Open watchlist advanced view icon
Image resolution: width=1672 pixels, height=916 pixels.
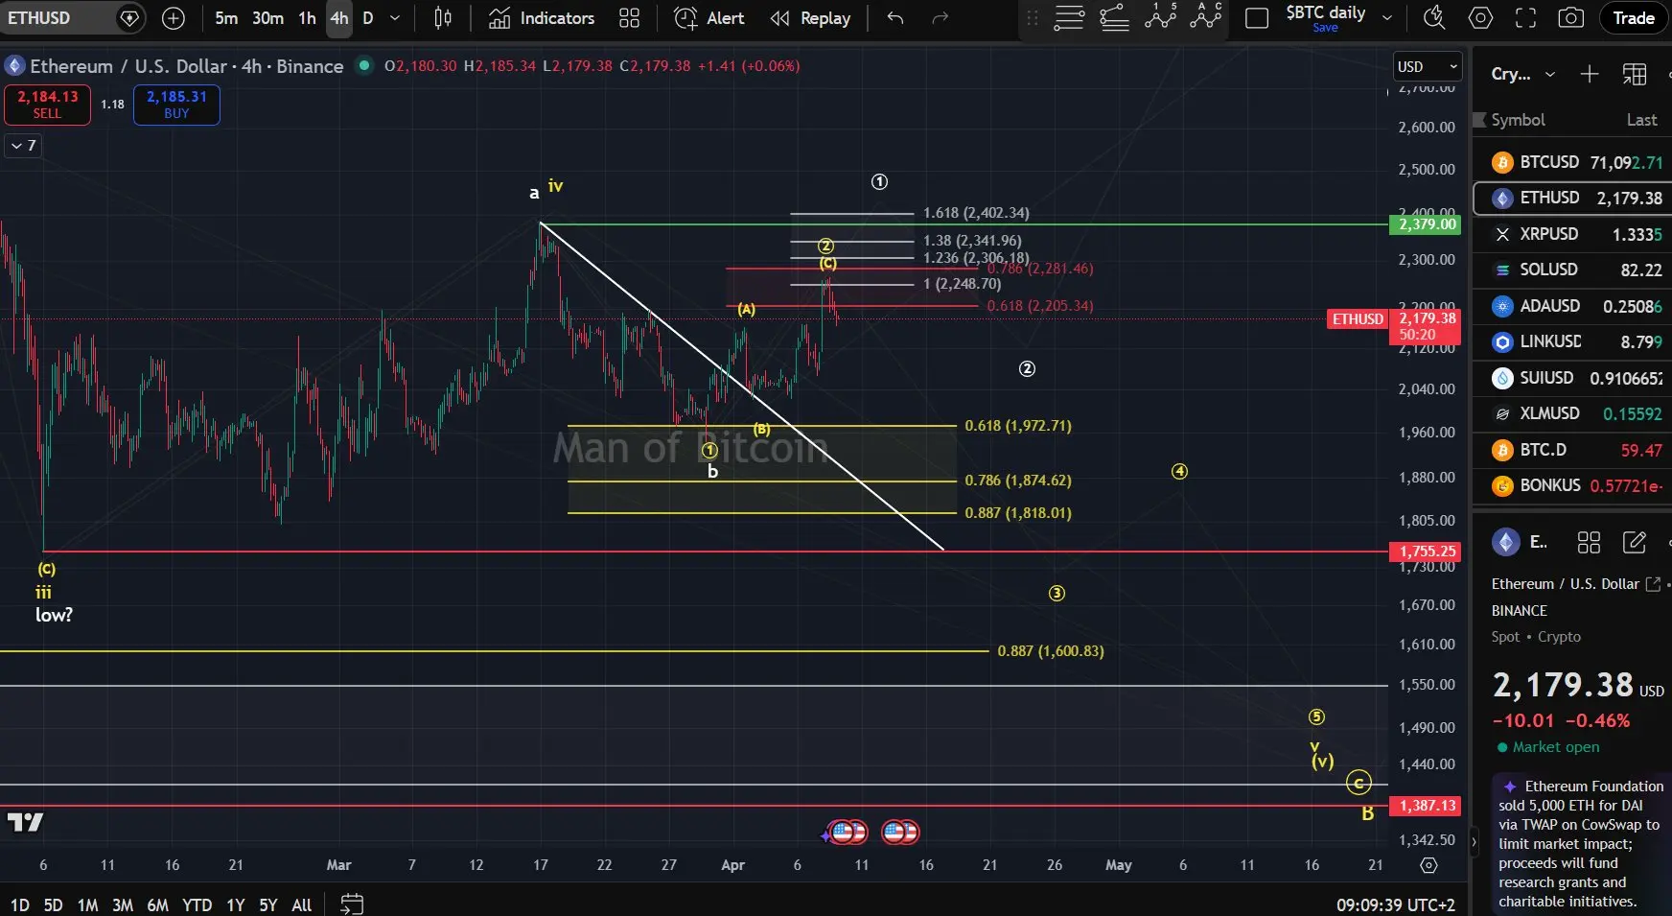[x=1635, y=74]
